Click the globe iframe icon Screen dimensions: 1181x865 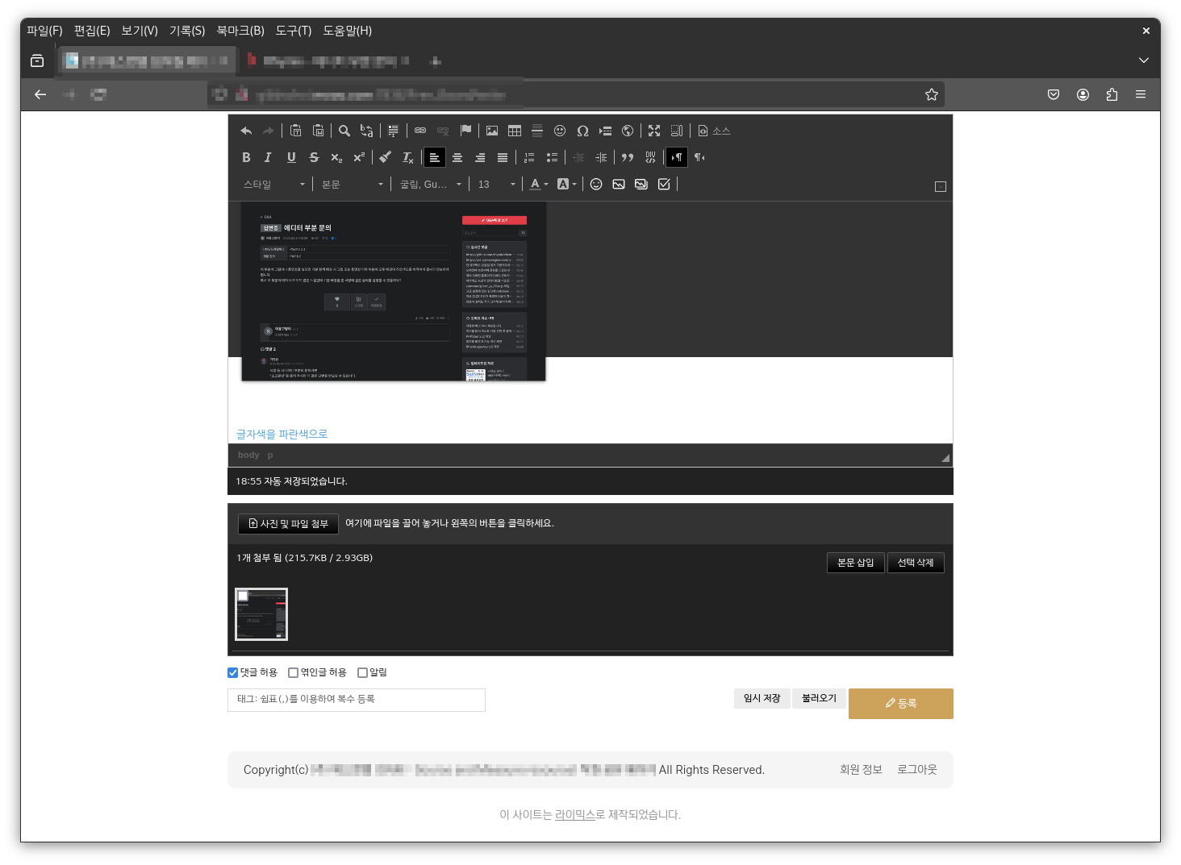click(x=628, y=131)
